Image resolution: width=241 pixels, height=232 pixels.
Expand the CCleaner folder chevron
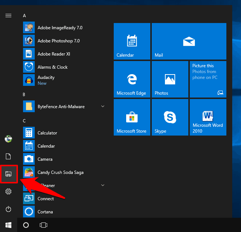[x=103, y=185]
